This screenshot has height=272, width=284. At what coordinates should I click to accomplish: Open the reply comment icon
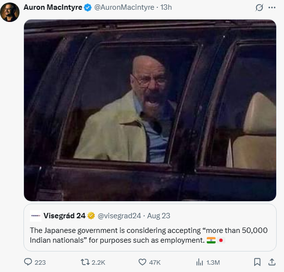pyautogui.click(x=28, y=262)
